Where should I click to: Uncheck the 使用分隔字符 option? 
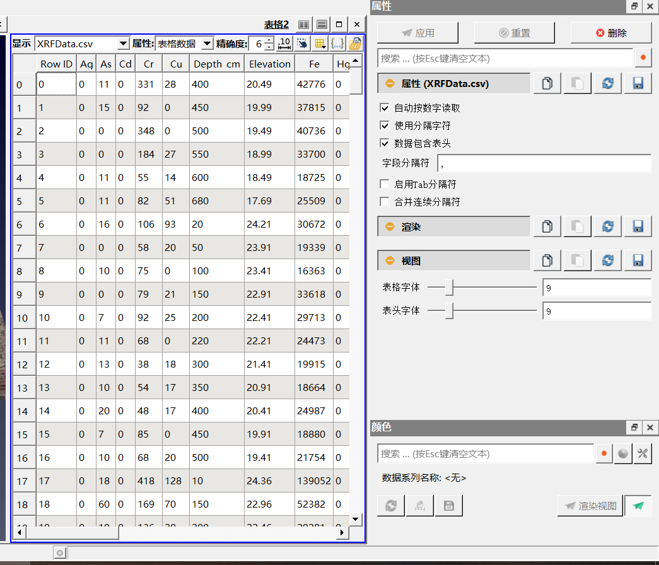(384, 125)
